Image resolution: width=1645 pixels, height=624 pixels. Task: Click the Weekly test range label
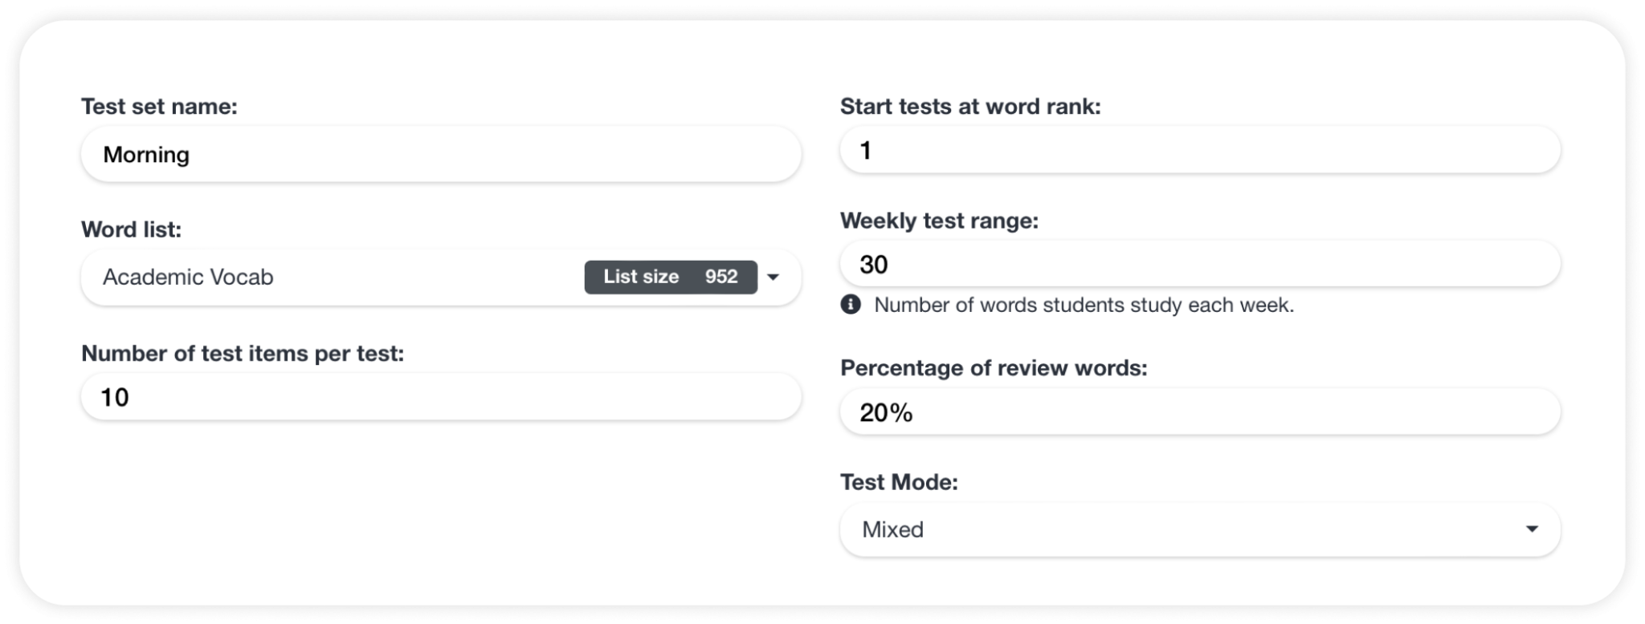coord(940,220)
